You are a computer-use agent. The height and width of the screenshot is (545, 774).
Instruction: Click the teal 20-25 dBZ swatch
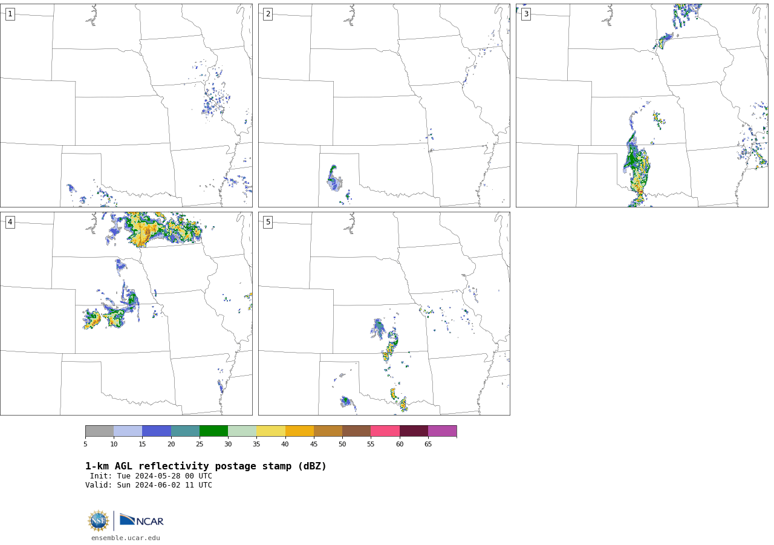[185, 431]
